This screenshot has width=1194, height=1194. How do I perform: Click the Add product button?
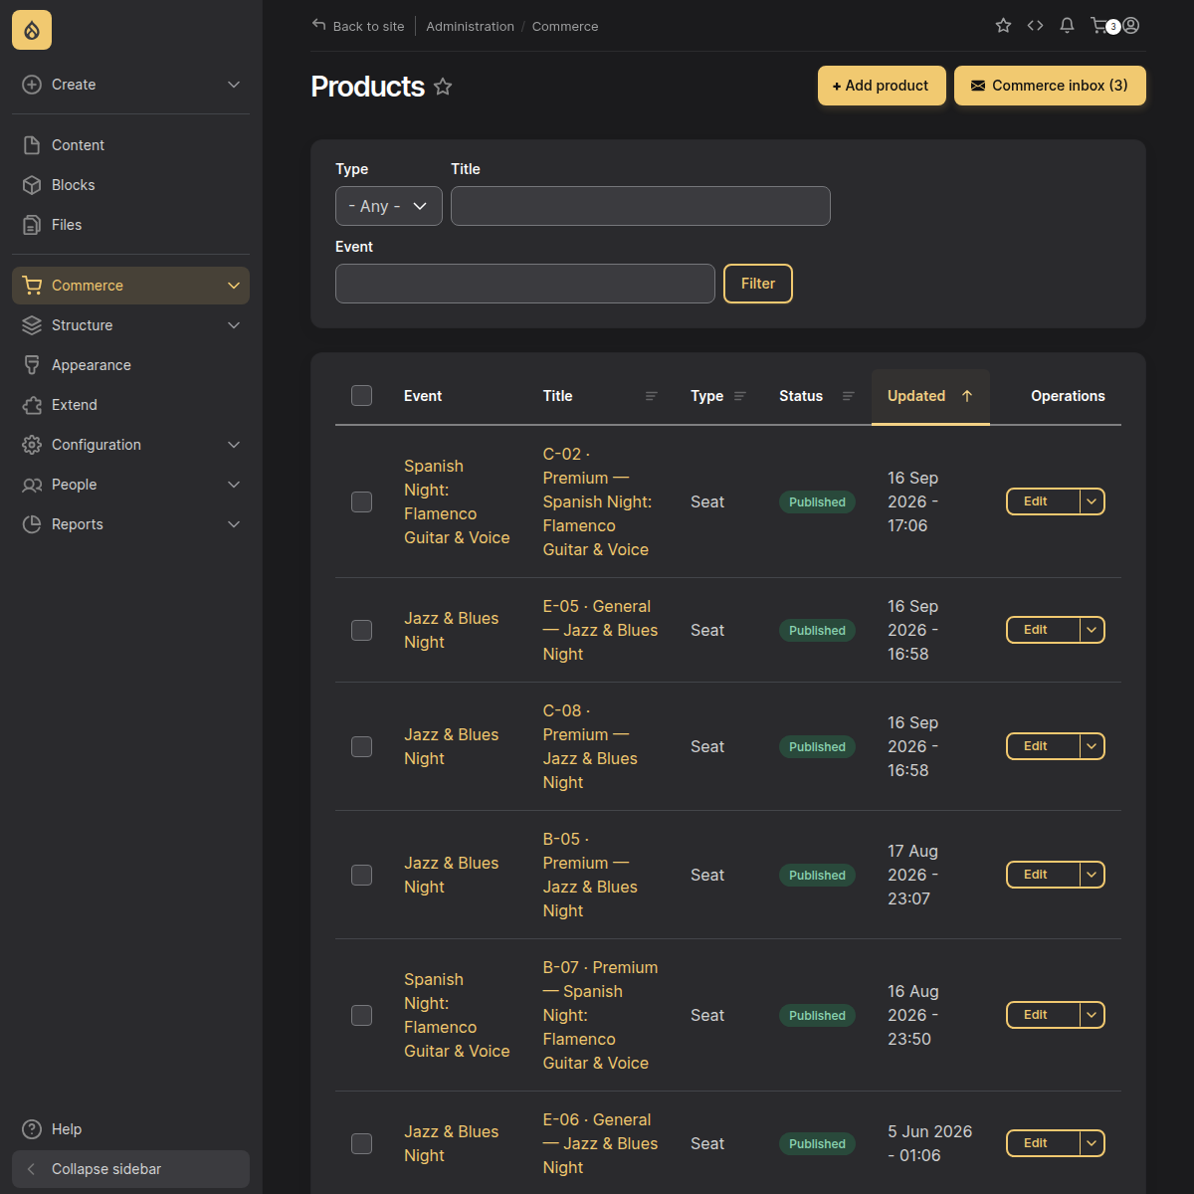[x=882, y=86]
